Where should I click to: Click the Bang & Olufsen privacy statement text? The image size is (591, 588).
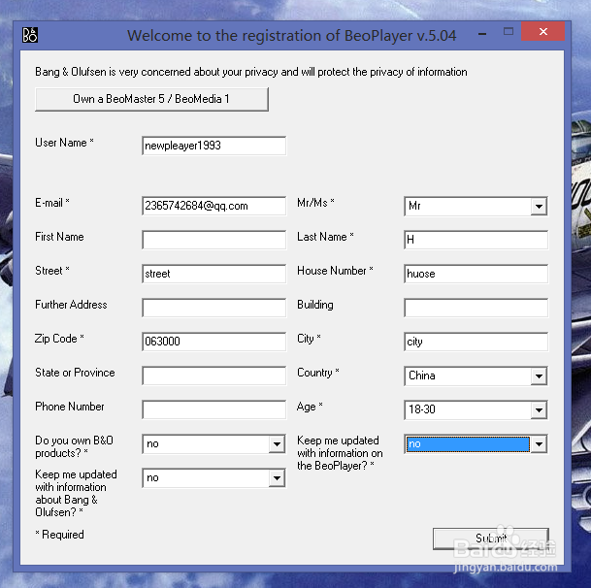[251, 72]
